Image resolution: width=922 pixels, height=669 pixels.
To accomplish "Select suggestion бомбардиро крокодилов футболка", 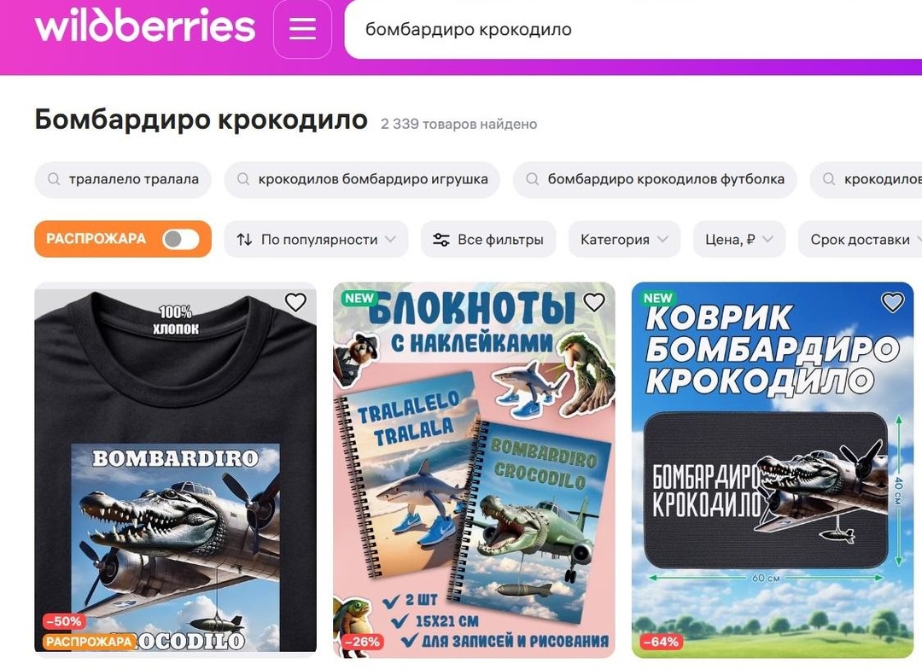I will tap(655, 179).
